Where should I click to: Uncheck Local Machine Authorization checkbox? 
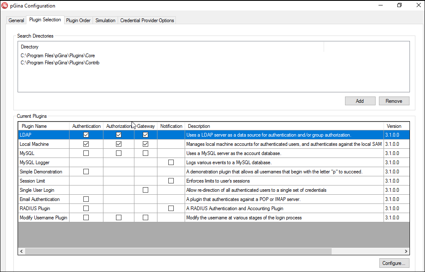[x=118, y=144]
